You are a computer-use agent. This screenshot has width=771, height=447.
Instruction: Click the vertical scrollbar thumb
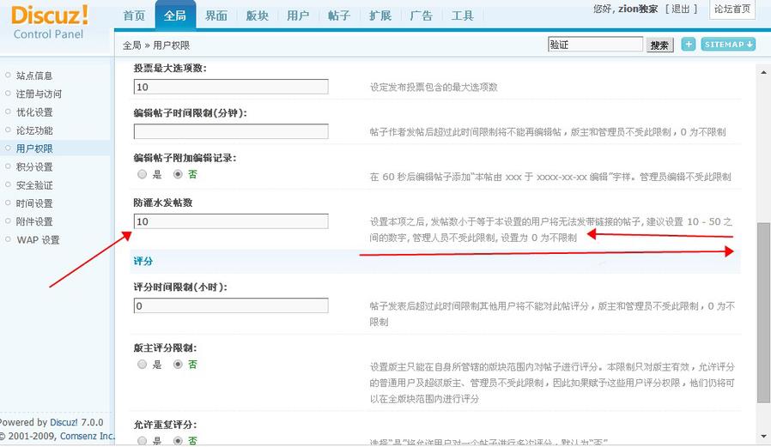763,313
